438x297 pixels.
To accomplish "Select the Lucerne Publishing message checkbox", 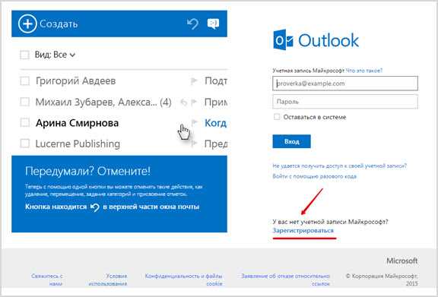I will pyautogui.click(x=24, y=144).
